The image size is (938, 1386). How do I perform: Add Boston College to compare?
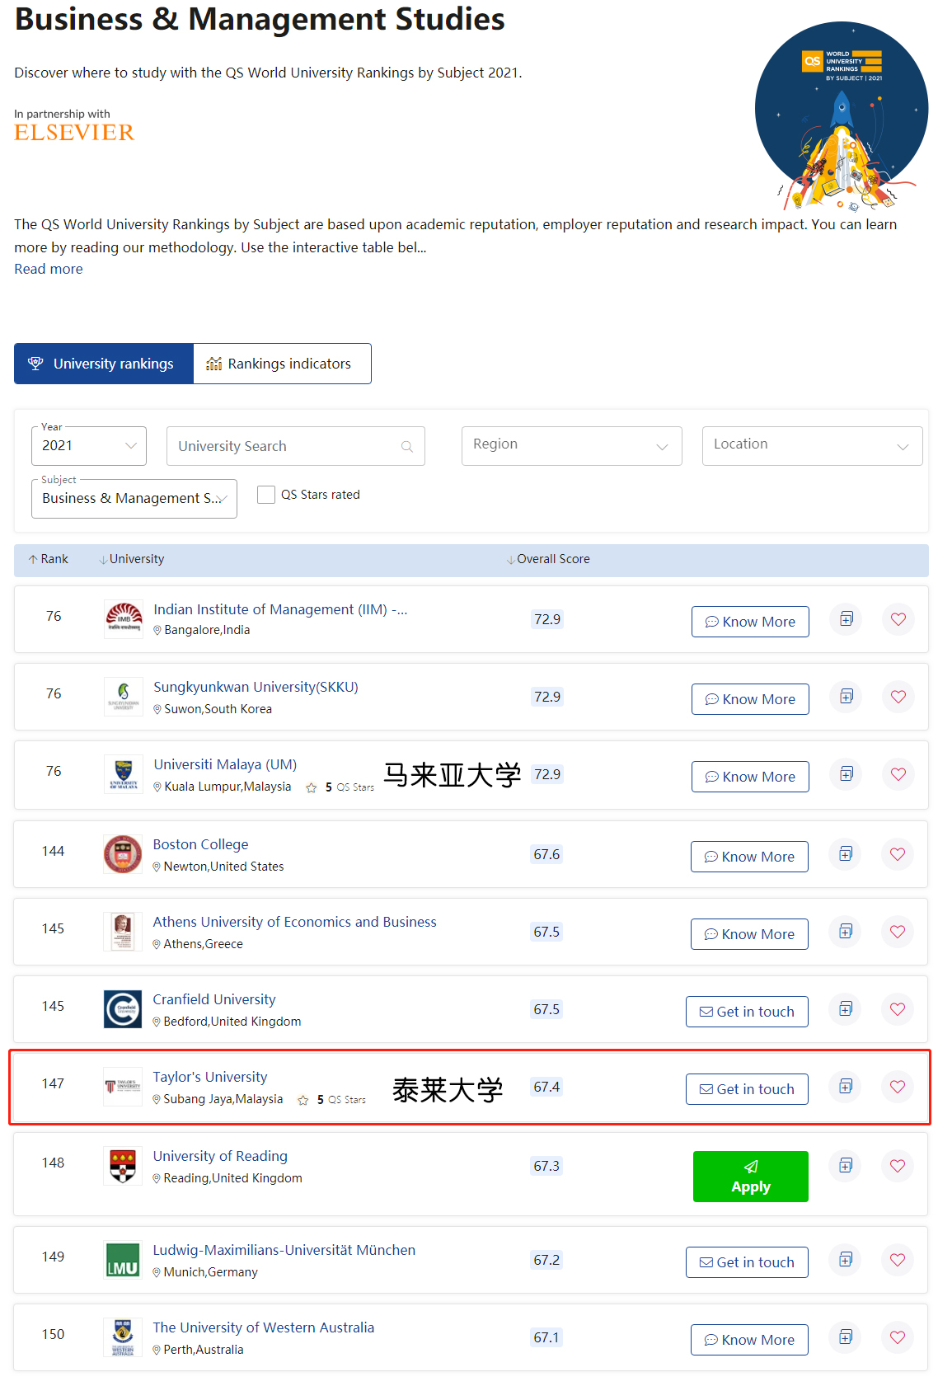click(846, 854)
